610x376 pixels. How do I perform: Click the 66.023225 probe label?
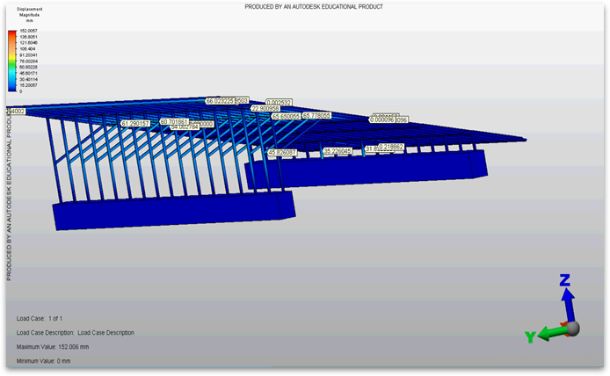click(x=220, y=101)
